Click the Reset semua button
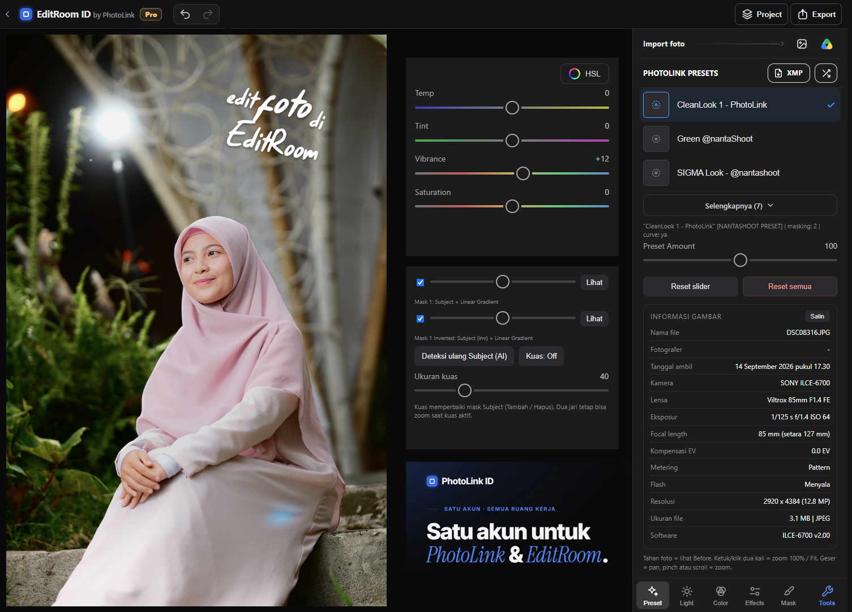Viewport: 852px width, 612px height. tap(790, 286)
